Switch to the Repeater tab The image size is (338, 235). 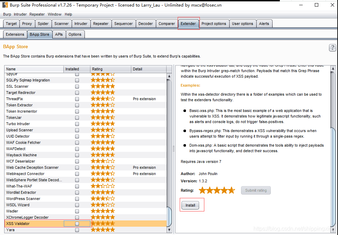pyautogui.click(x=101, y=24)
